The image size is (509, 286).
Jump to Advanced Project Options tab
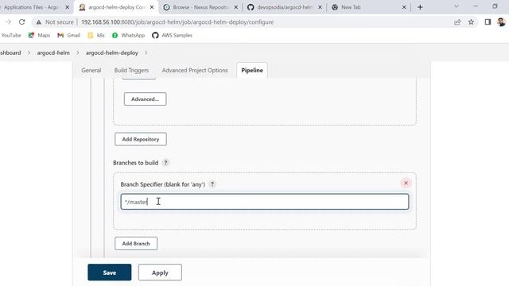click(195, 71)
